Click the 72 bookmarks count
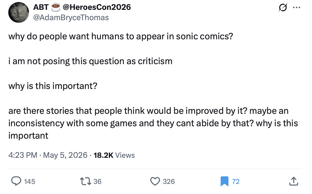 coord(236,182)
